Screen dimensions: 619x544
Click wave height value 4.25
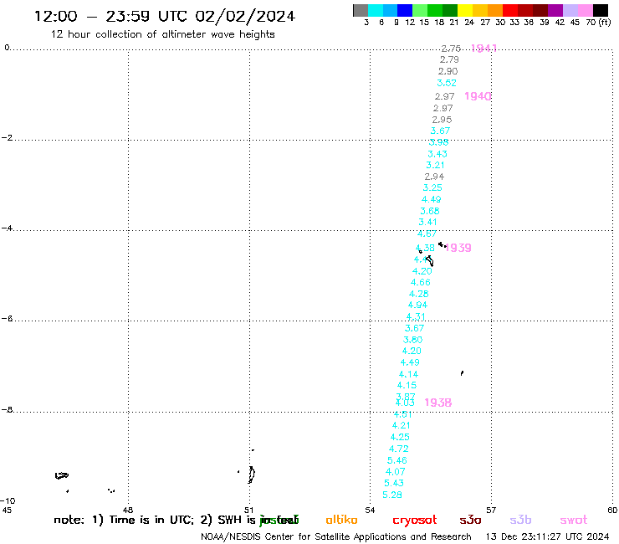tap(400, 438)
